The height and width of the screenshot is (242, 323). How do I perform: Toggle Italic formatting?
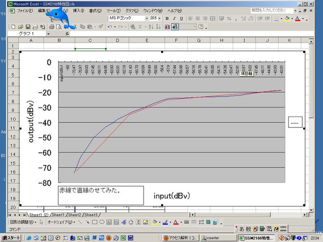pyautogui.click(x=174, y=18)
